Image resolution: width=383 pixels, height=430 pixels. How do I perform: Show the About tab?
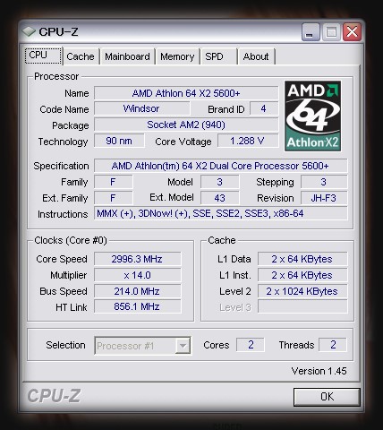pos(256,56)
